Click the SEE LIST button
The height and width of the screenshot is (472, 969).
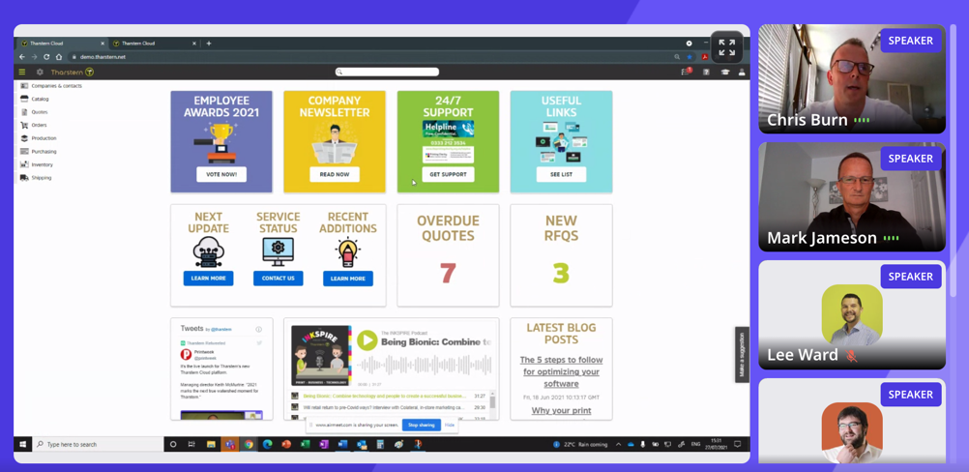pos(561,174)
